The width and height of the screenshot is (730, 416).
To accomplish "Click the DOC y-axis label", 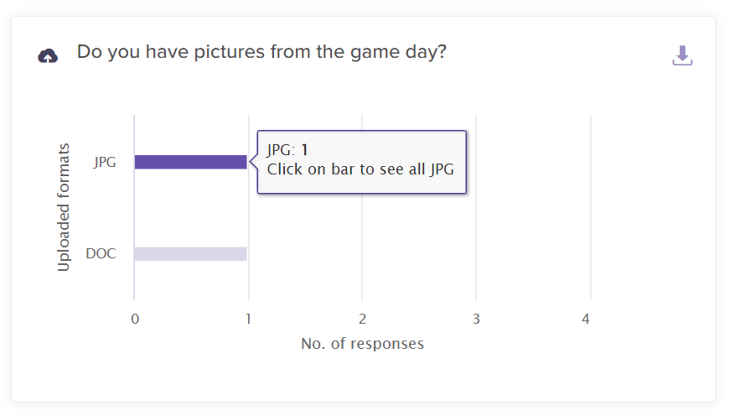I will [101, 253].
